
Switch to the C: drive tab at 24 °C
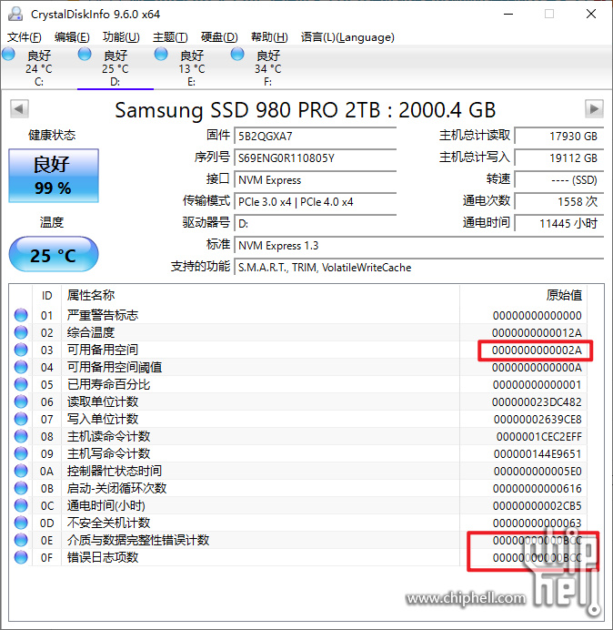click(38, 67)
